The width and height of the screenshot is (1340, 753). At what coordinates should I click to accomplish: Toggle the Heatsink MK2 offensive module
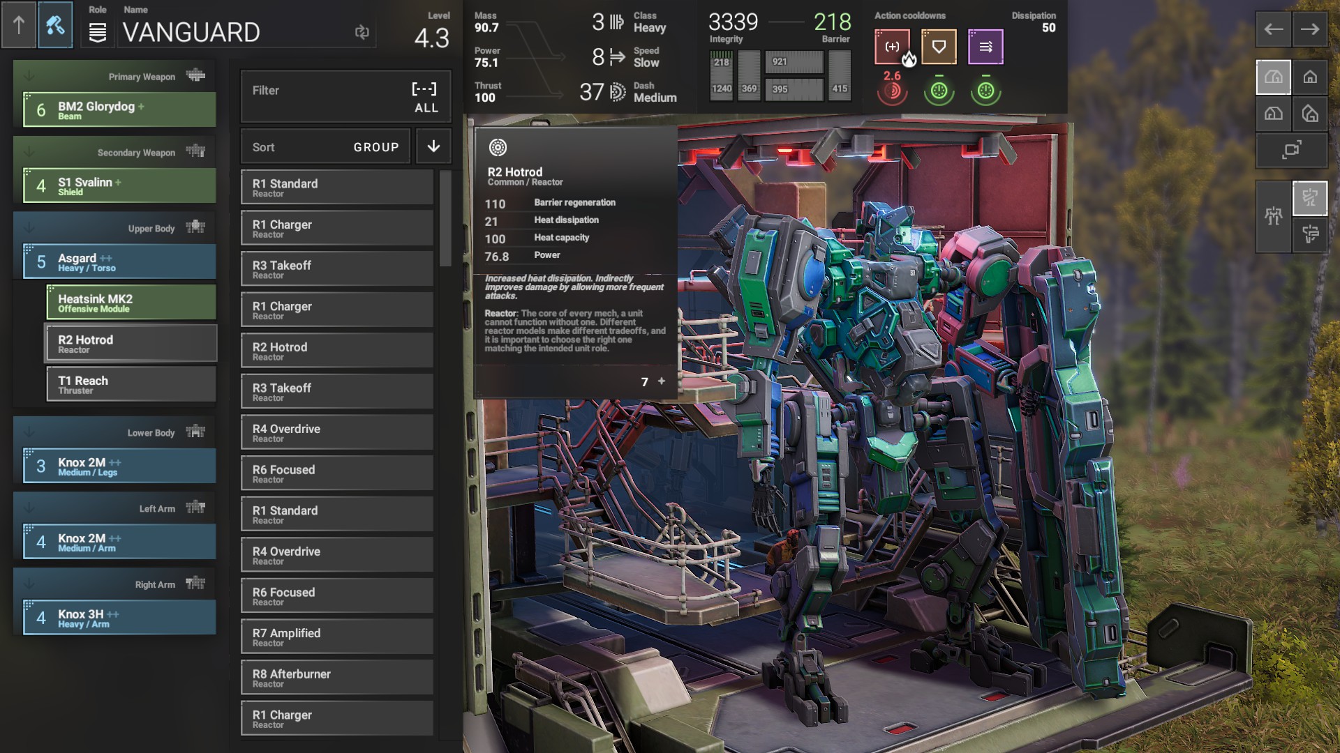131,303
